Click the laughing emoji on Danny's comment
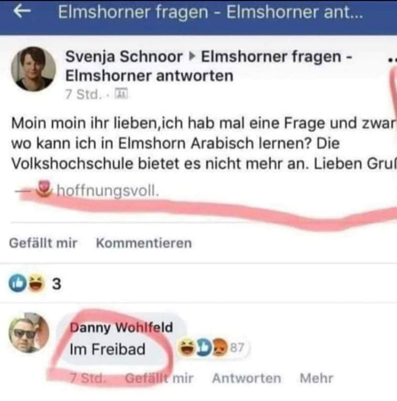 (x=187, y=348)
